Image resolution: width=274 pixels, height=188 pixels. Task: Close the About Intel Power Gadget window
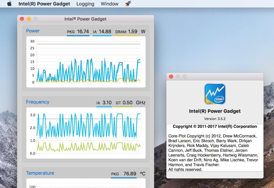tap(171, 77)
